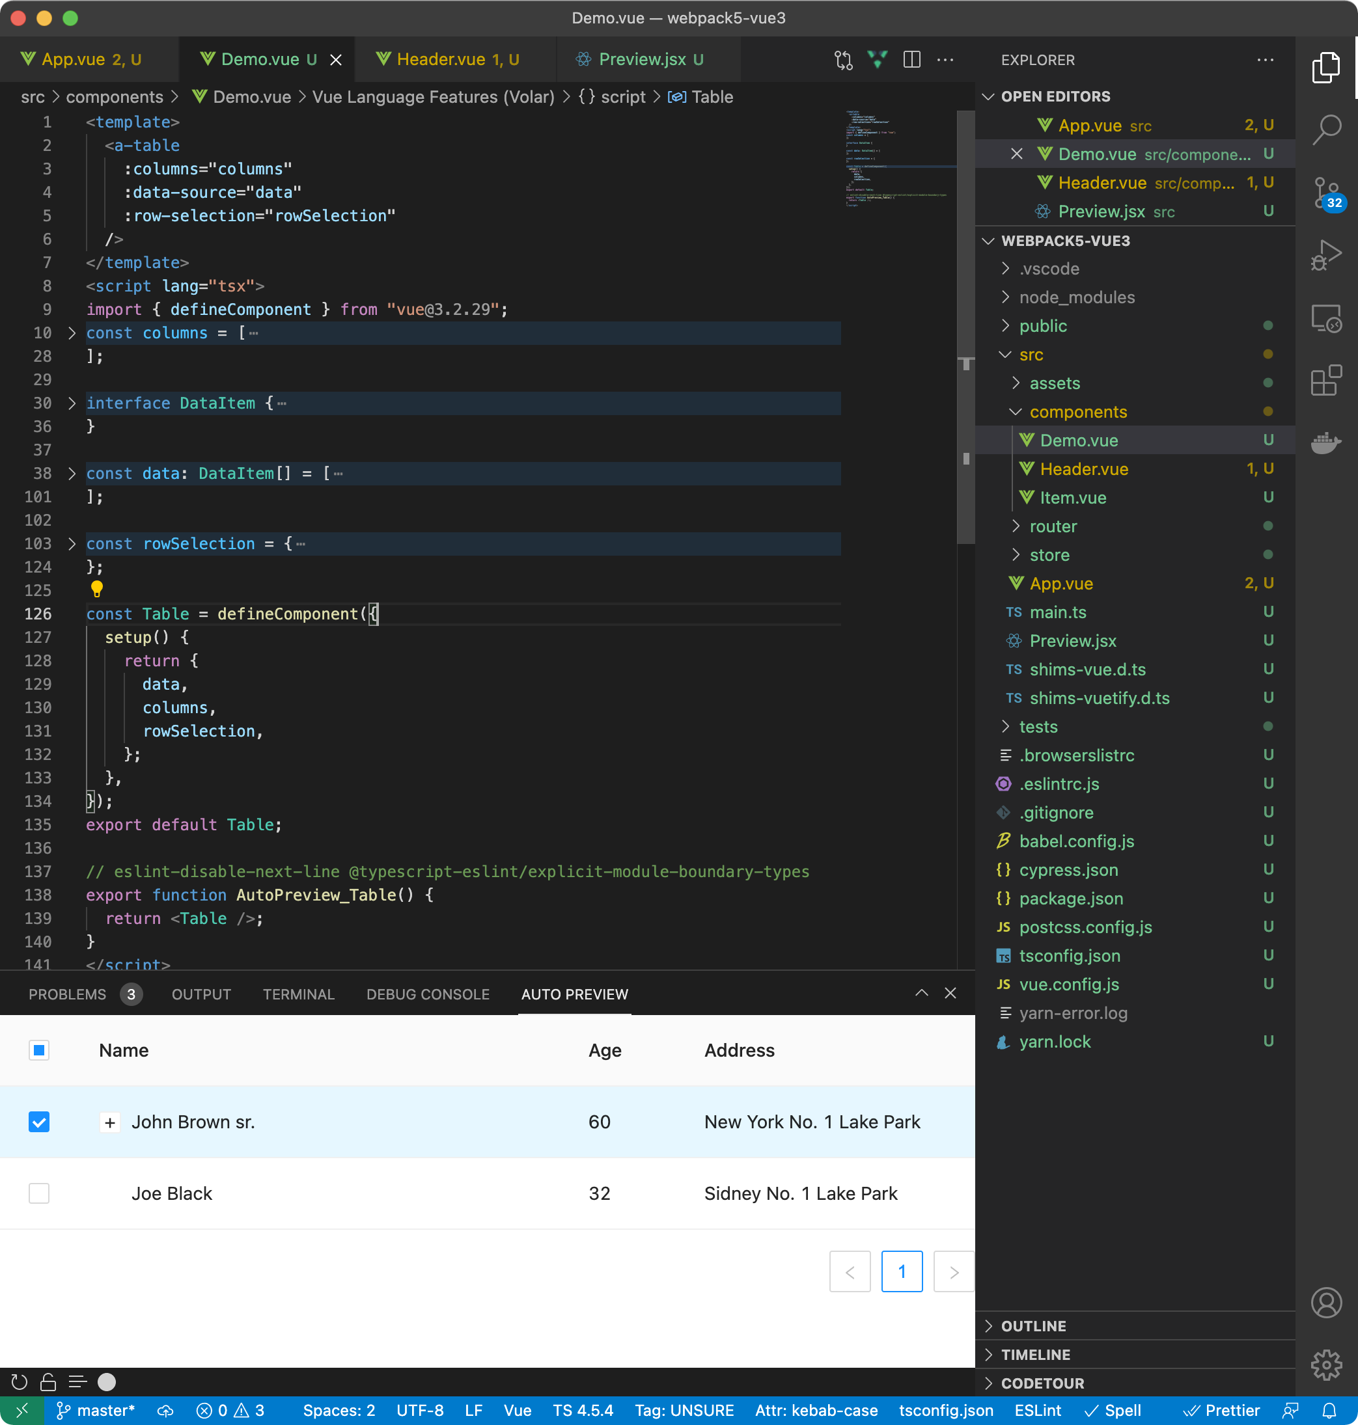Open the Run and Debug view

tap(1326, 254)
